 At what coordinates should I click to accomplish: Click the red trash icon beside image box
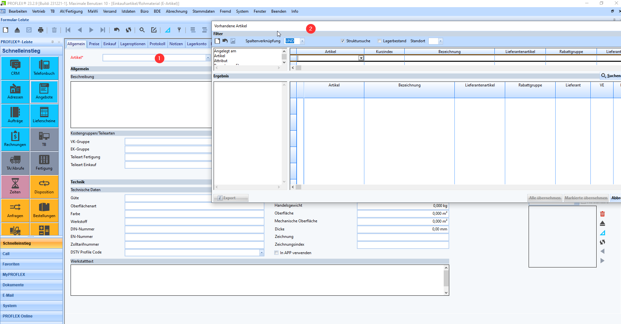[x=602, y=214]
